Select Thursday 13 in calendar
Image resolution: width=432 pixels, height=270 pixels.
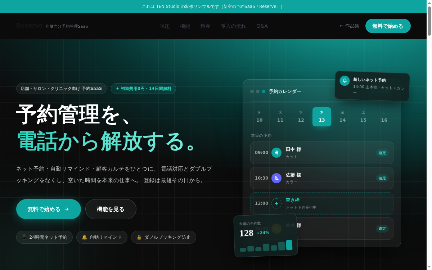322,117
